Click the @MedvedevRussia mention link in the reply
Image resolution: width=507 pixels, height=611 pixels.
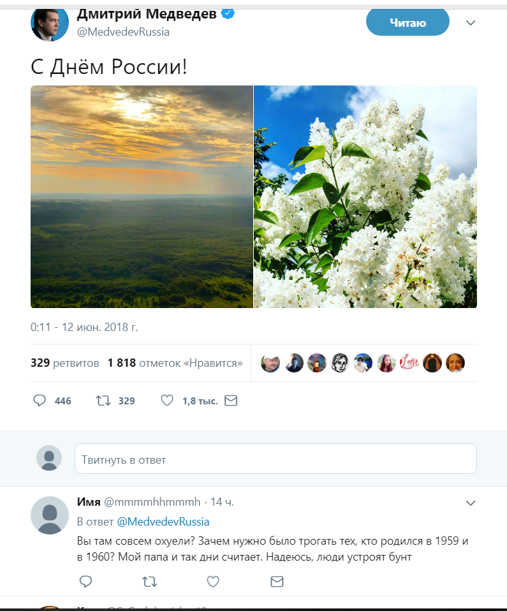163,522
